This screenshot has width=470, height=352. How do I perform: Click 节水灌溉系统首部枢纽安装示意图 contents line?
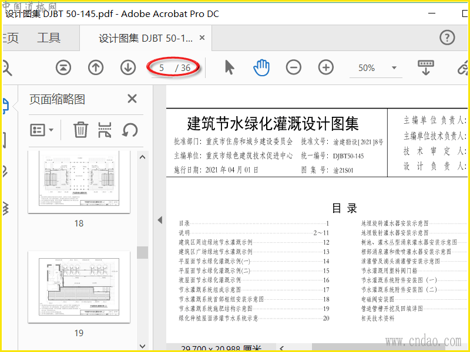tap(254, 299)
